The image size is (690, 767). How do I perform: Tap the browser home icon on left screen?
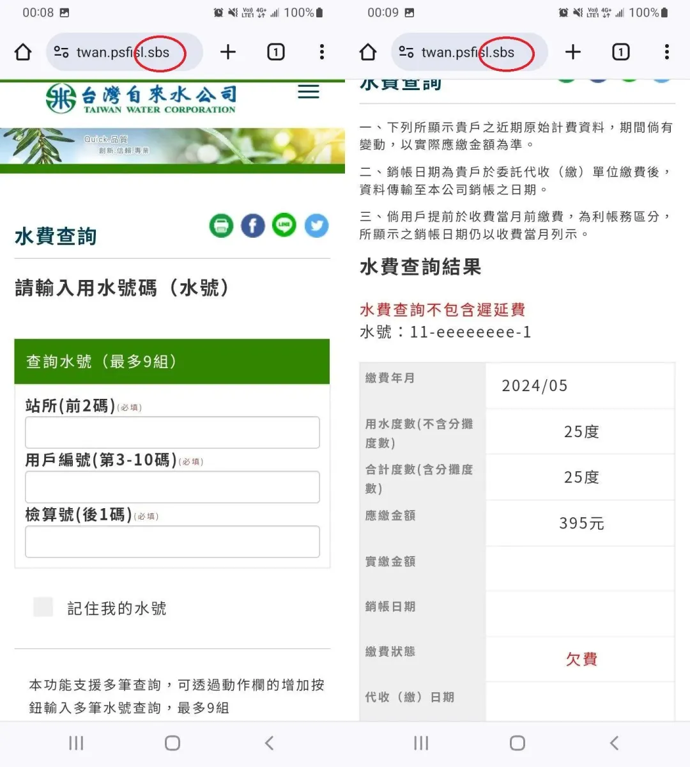click(x=23, y=52)
